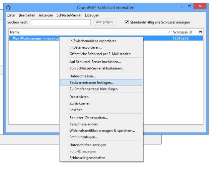The height and width of the screenshot is (169, 223).
Task: Open the Schlüssel-Server menu
Action: tap(69, 15)
